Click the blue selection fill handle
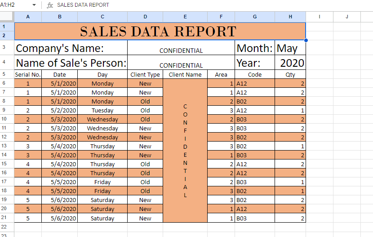The height and width of the screenshot is (237, 373). pos(306,40)
